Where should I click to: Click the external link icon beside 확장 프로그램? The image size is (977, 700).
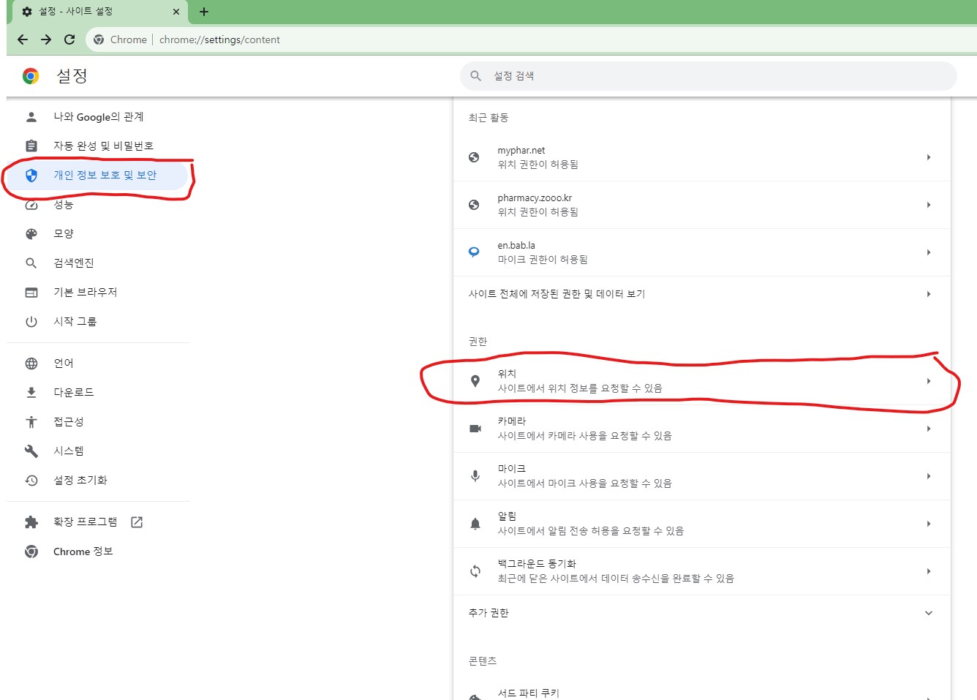tap(137, 522)
